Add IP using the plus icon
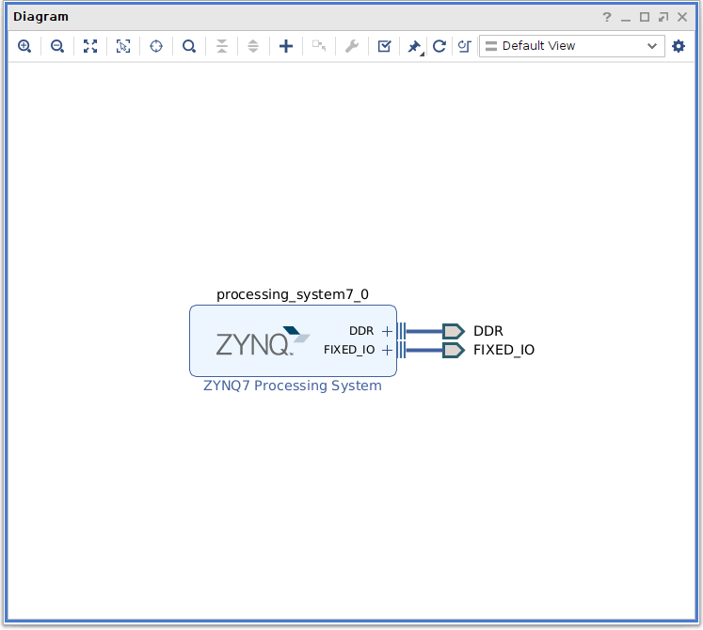This screenshot has height=630, width=703. pyautogui.click(x=286, y=46)
